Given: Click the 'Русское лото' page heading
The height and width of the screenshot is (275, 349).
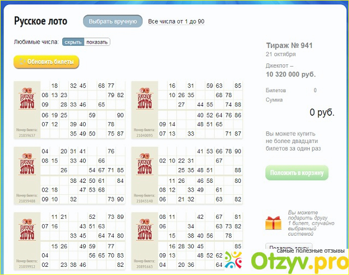Looking at the screenshot, I should 40,21.
